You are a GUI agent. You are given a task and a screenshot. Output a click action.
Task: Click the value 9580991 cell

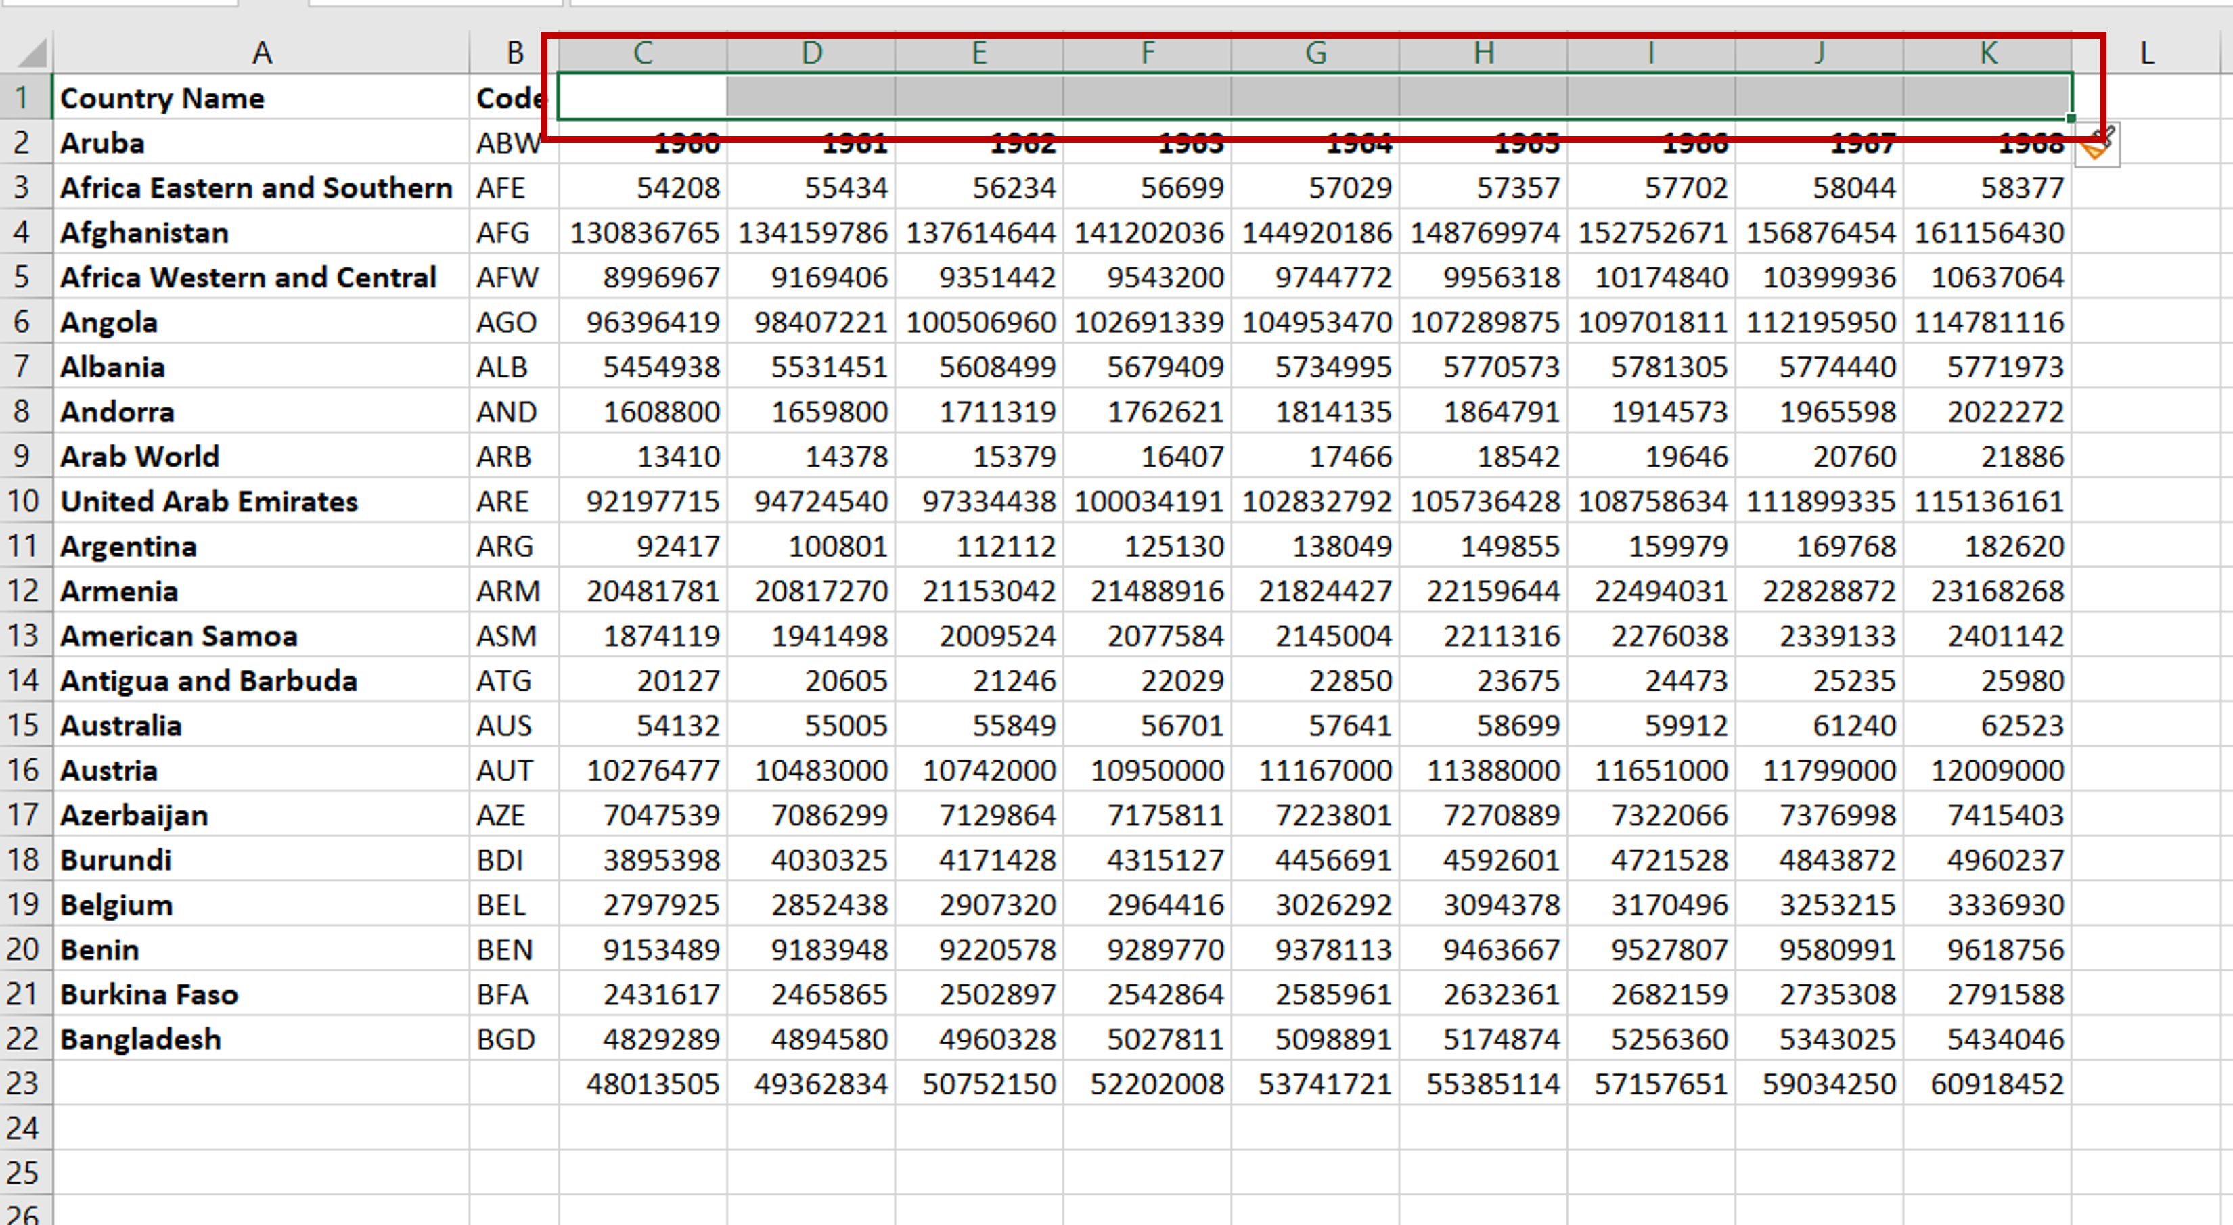[1819, 948]
